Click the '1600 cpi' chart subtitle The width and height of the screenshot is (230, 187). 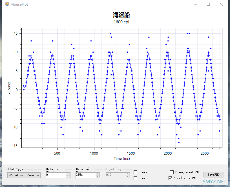point(121,22)
